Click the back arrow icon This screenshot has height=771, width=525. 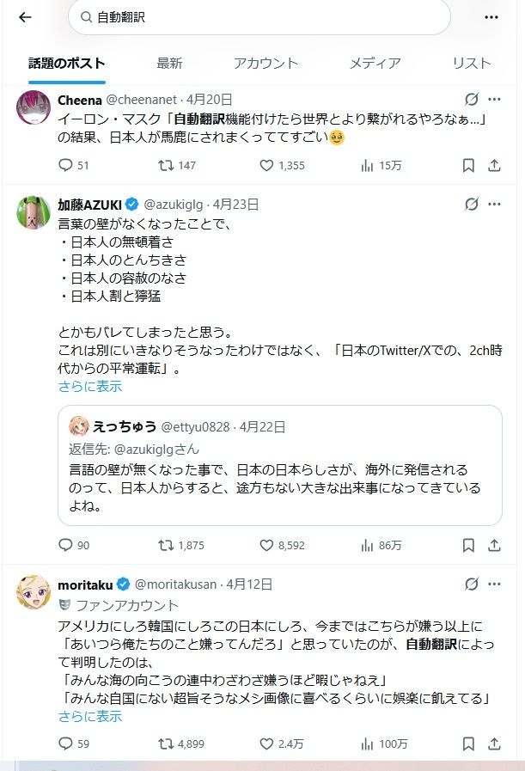pos(25,17)
